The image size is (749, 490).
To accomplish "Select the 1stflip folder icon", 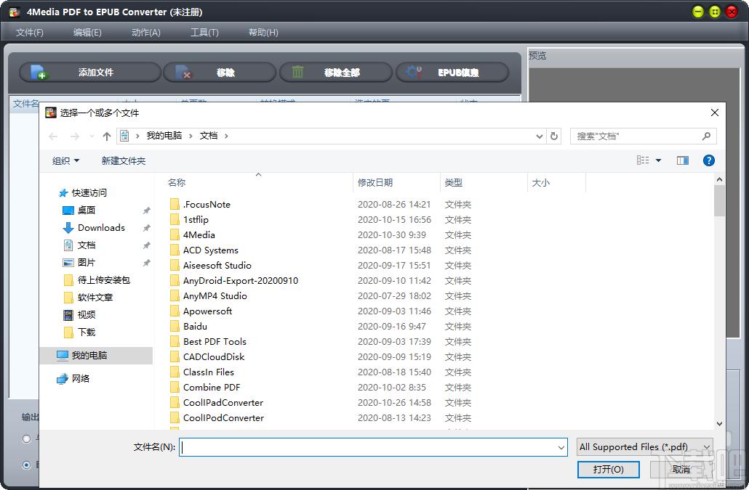I will 175,220.
